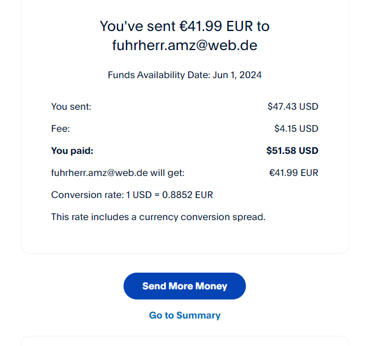Click the €41.99 EUR received amount in the table
This screenshot has width=376, height=346.
294,173
